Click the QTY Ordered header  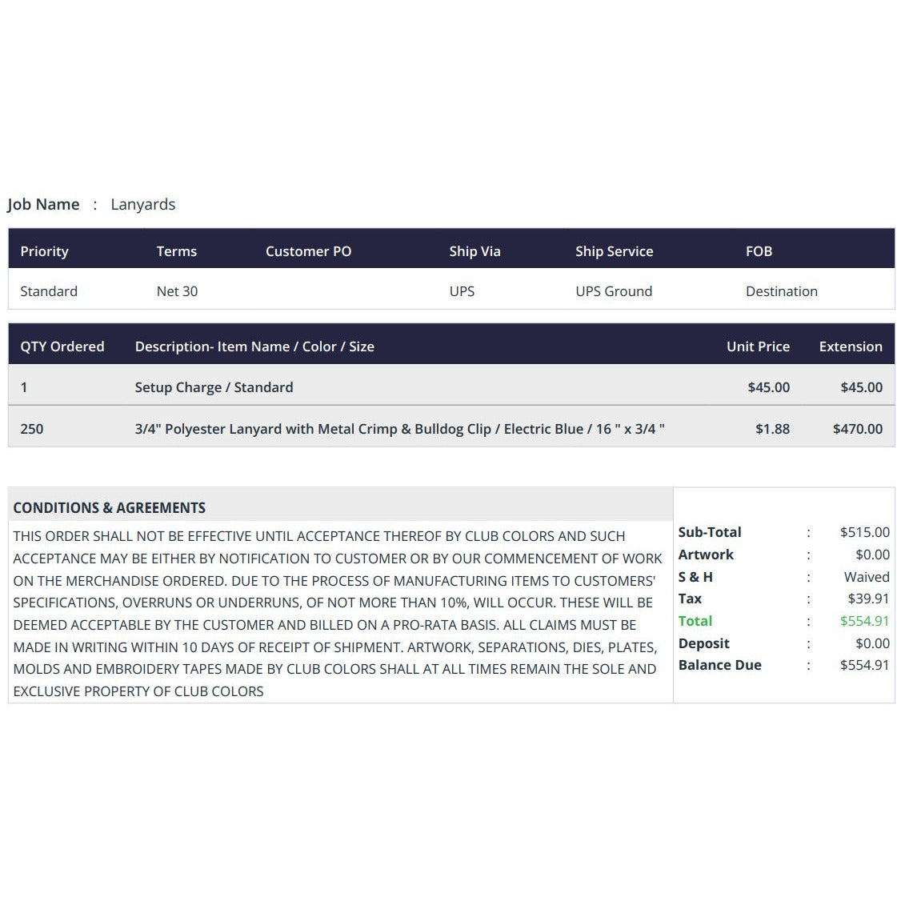point(62,346)
